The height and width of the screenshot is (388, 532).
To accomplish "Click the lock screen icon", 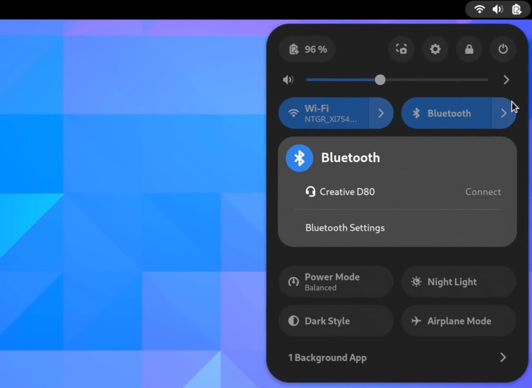I will (469, 49).
